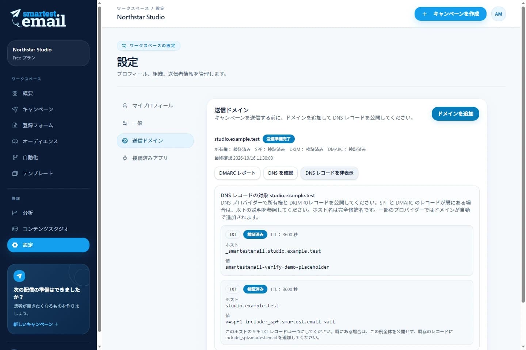Click the 分析 chart icon
The image size is (526, 350).
[15, 213]
